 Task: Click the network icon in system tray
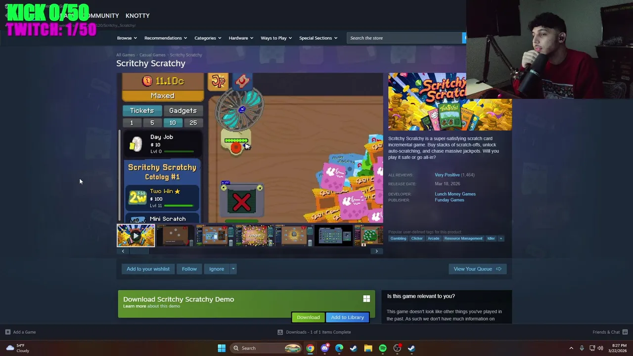(592, 348)
